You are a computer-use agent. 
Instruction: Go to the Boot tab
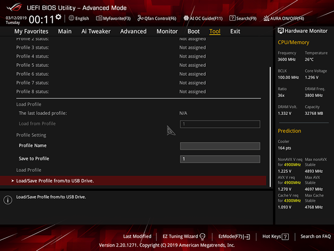(194, 32)
